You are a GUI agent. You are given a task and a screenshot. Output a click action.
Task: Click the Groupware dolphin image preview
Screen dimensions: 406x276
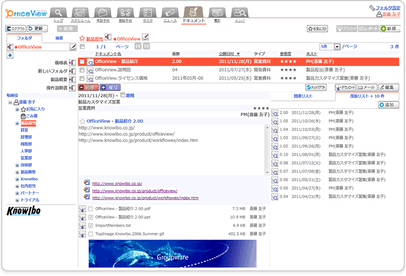[x=173, y=253]
